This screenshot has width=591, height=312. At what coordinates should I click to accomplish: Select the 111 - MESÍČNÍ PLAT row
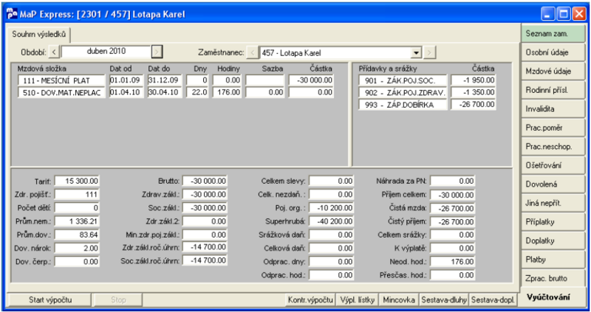click(x=176, y=80)
